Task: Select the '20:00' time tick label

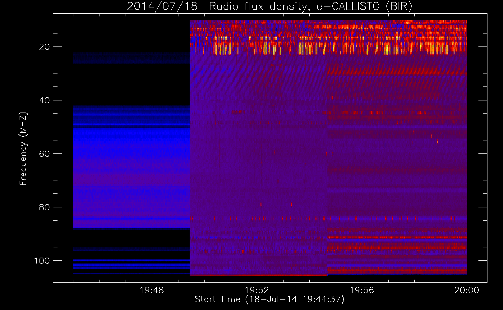Action: [467, 290]
